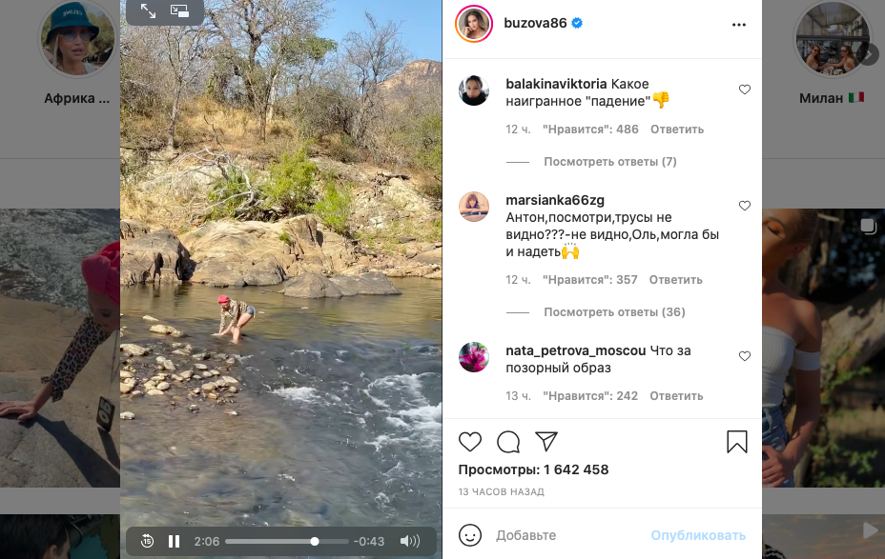Open the comment bubble icon
Screen dimensions: 885x559
pyautogui.click(x=508, y=442)
